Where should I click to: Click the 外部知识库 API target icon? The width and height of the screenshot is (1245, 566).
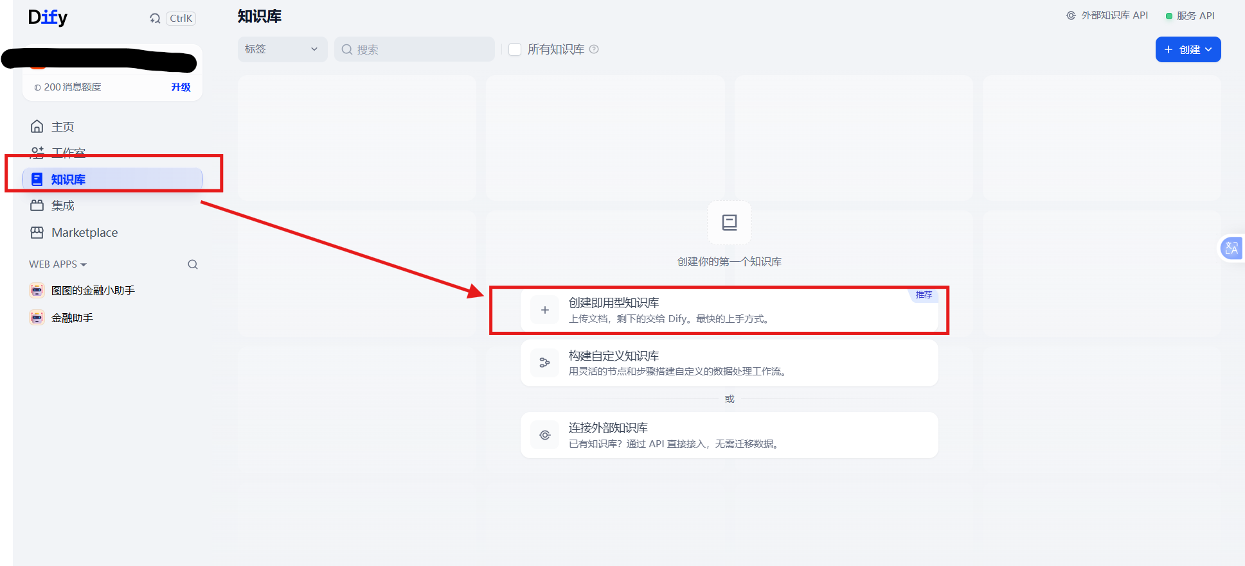1071,15
